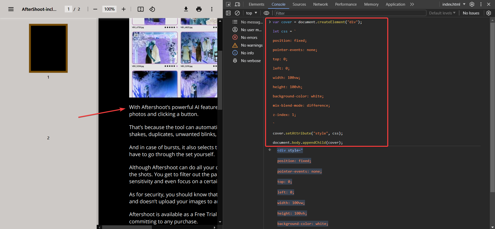Select the No errors filter
The image size is (495, 229).
(x=249, y=38)
